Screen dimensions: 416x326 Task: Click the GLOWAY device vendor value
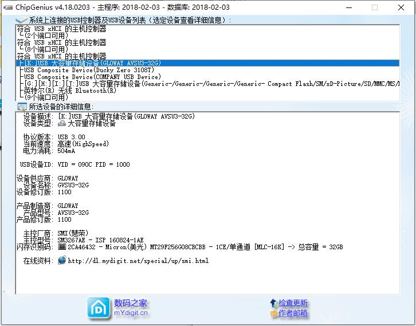pos(68,178)
